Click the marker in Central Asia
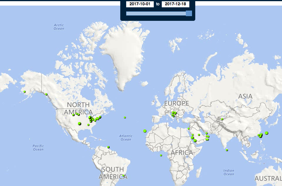 (x=222, y=119)
